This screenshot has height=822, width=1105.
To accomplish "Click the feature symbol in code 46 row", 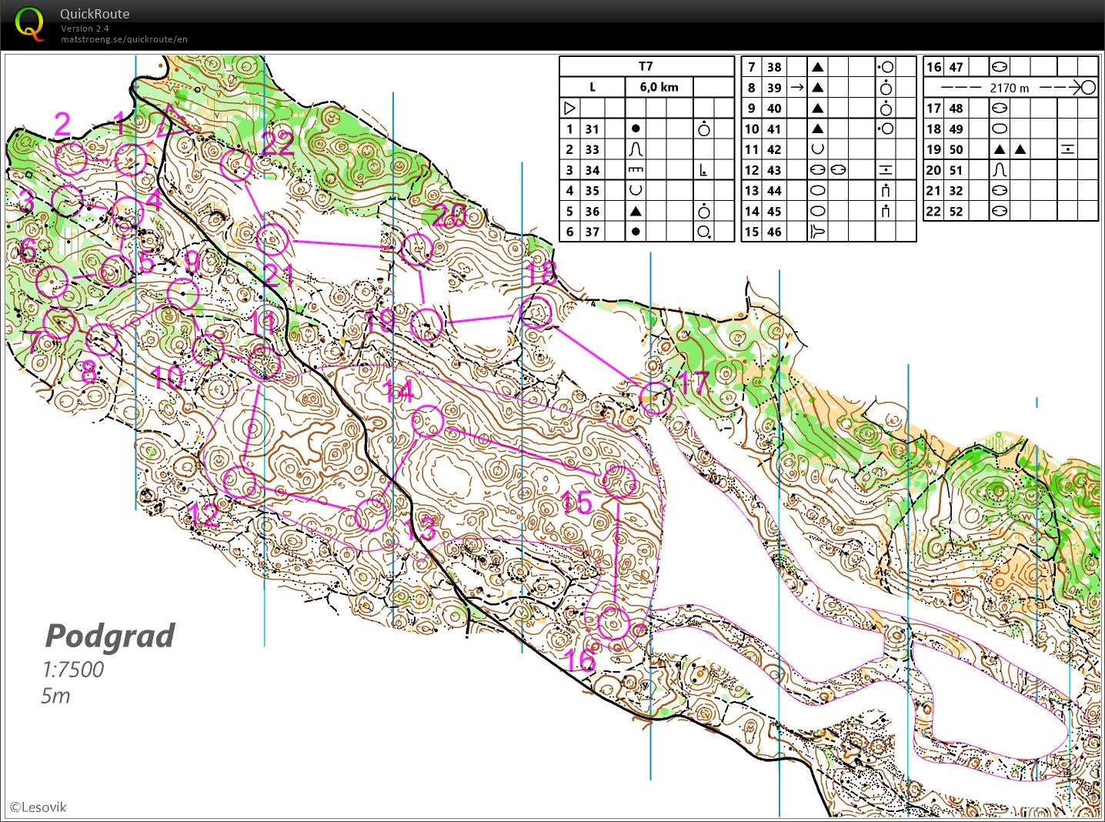I will click(x=818, y=232).
